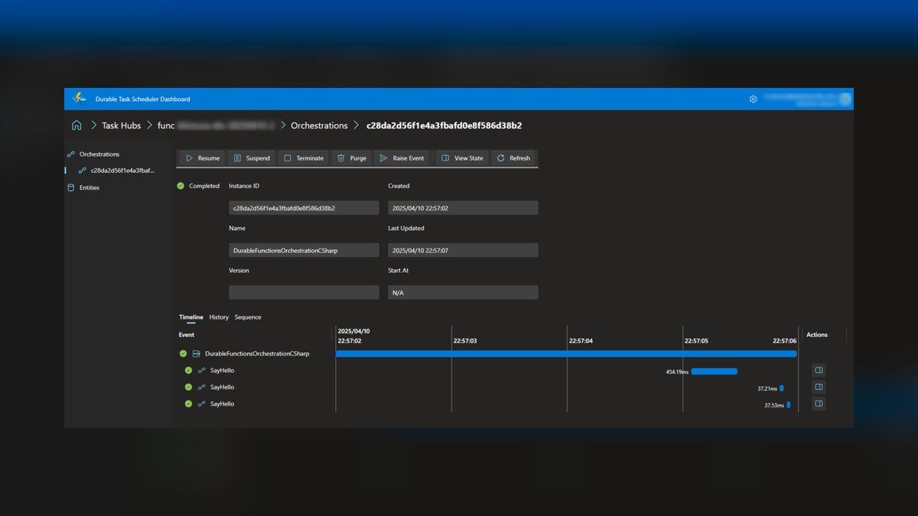
Task: Click the 22:57:04 timeline label
Action: pos(581,341)
